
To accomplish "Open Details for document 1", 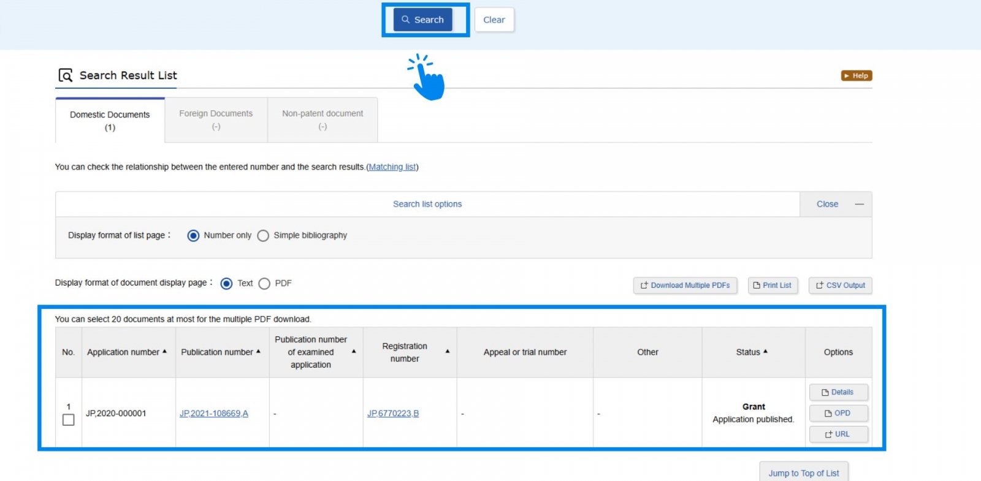I will point(838,392).
